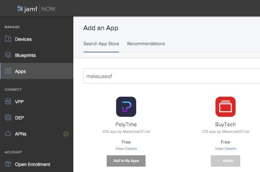Click the DEP sidebar icon
This screenshot has height=172, width=260.
click(8, 117)
